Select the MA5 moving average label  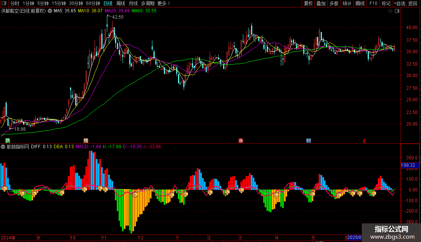[65, 11]
